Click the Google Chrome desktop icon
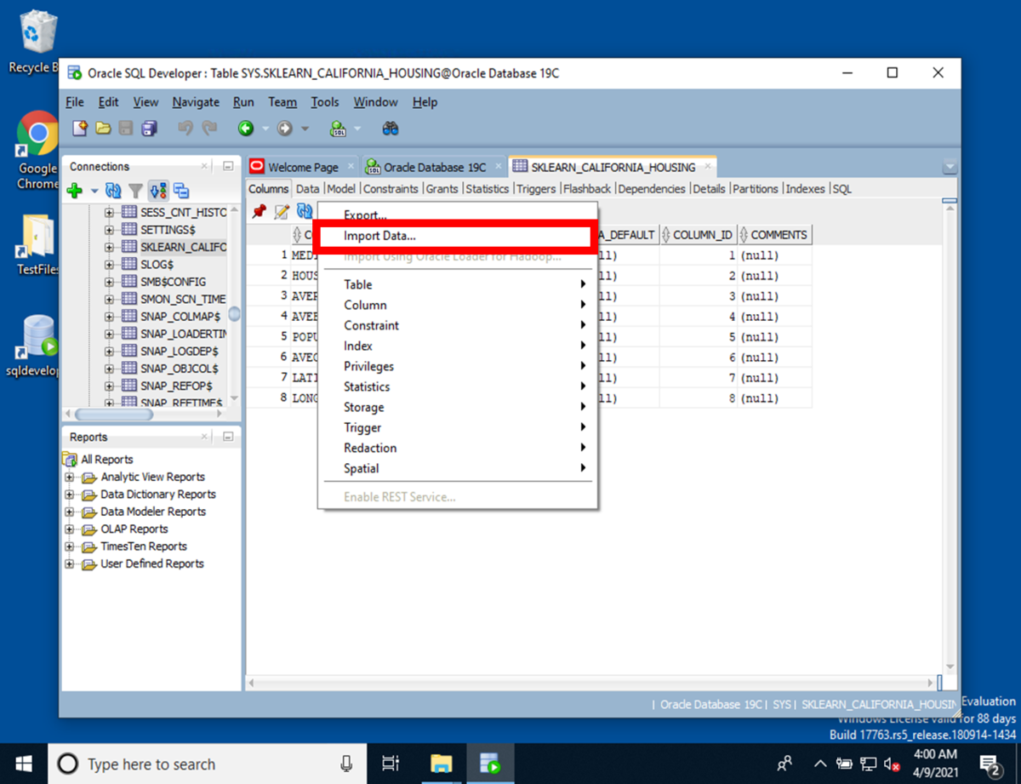Image resolution: width=1021 pixels, height=784 pixels. coord(37,151)
